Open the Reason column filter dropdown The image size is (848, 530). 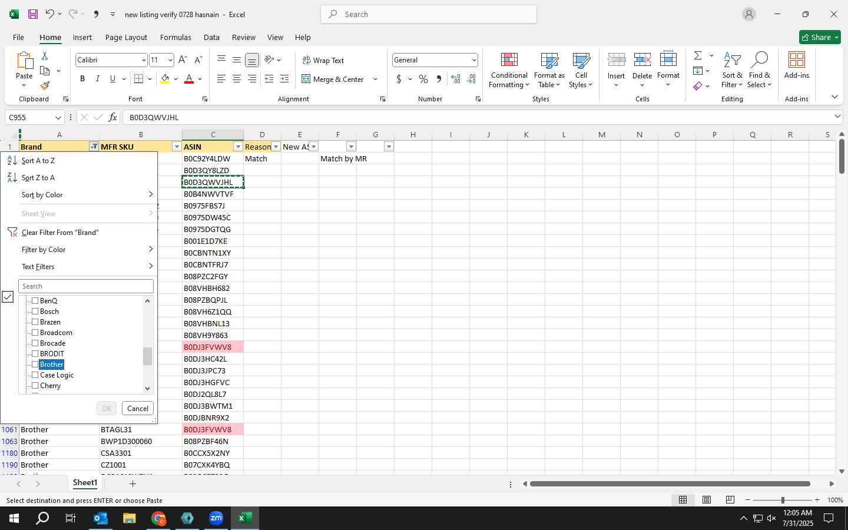276,147
